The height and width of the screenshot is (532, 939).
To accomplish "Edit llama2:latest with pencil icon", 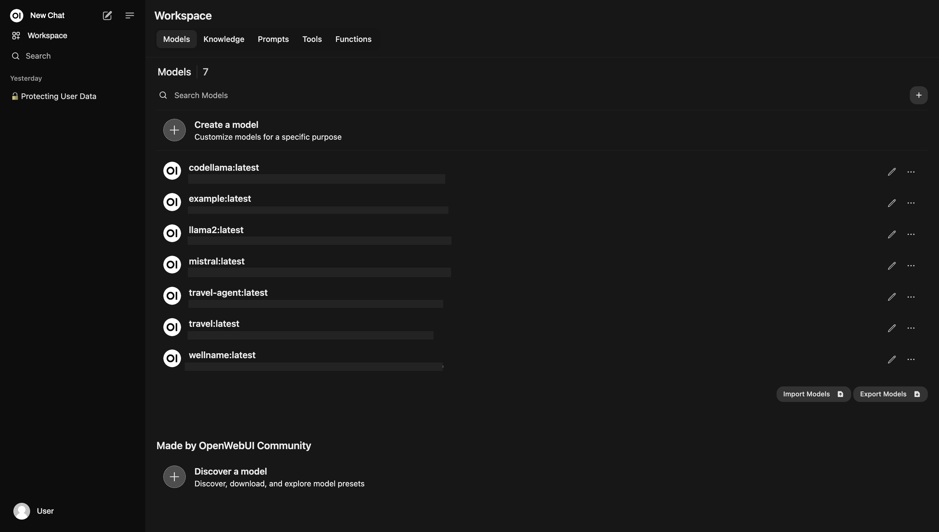I will point(892,234).
